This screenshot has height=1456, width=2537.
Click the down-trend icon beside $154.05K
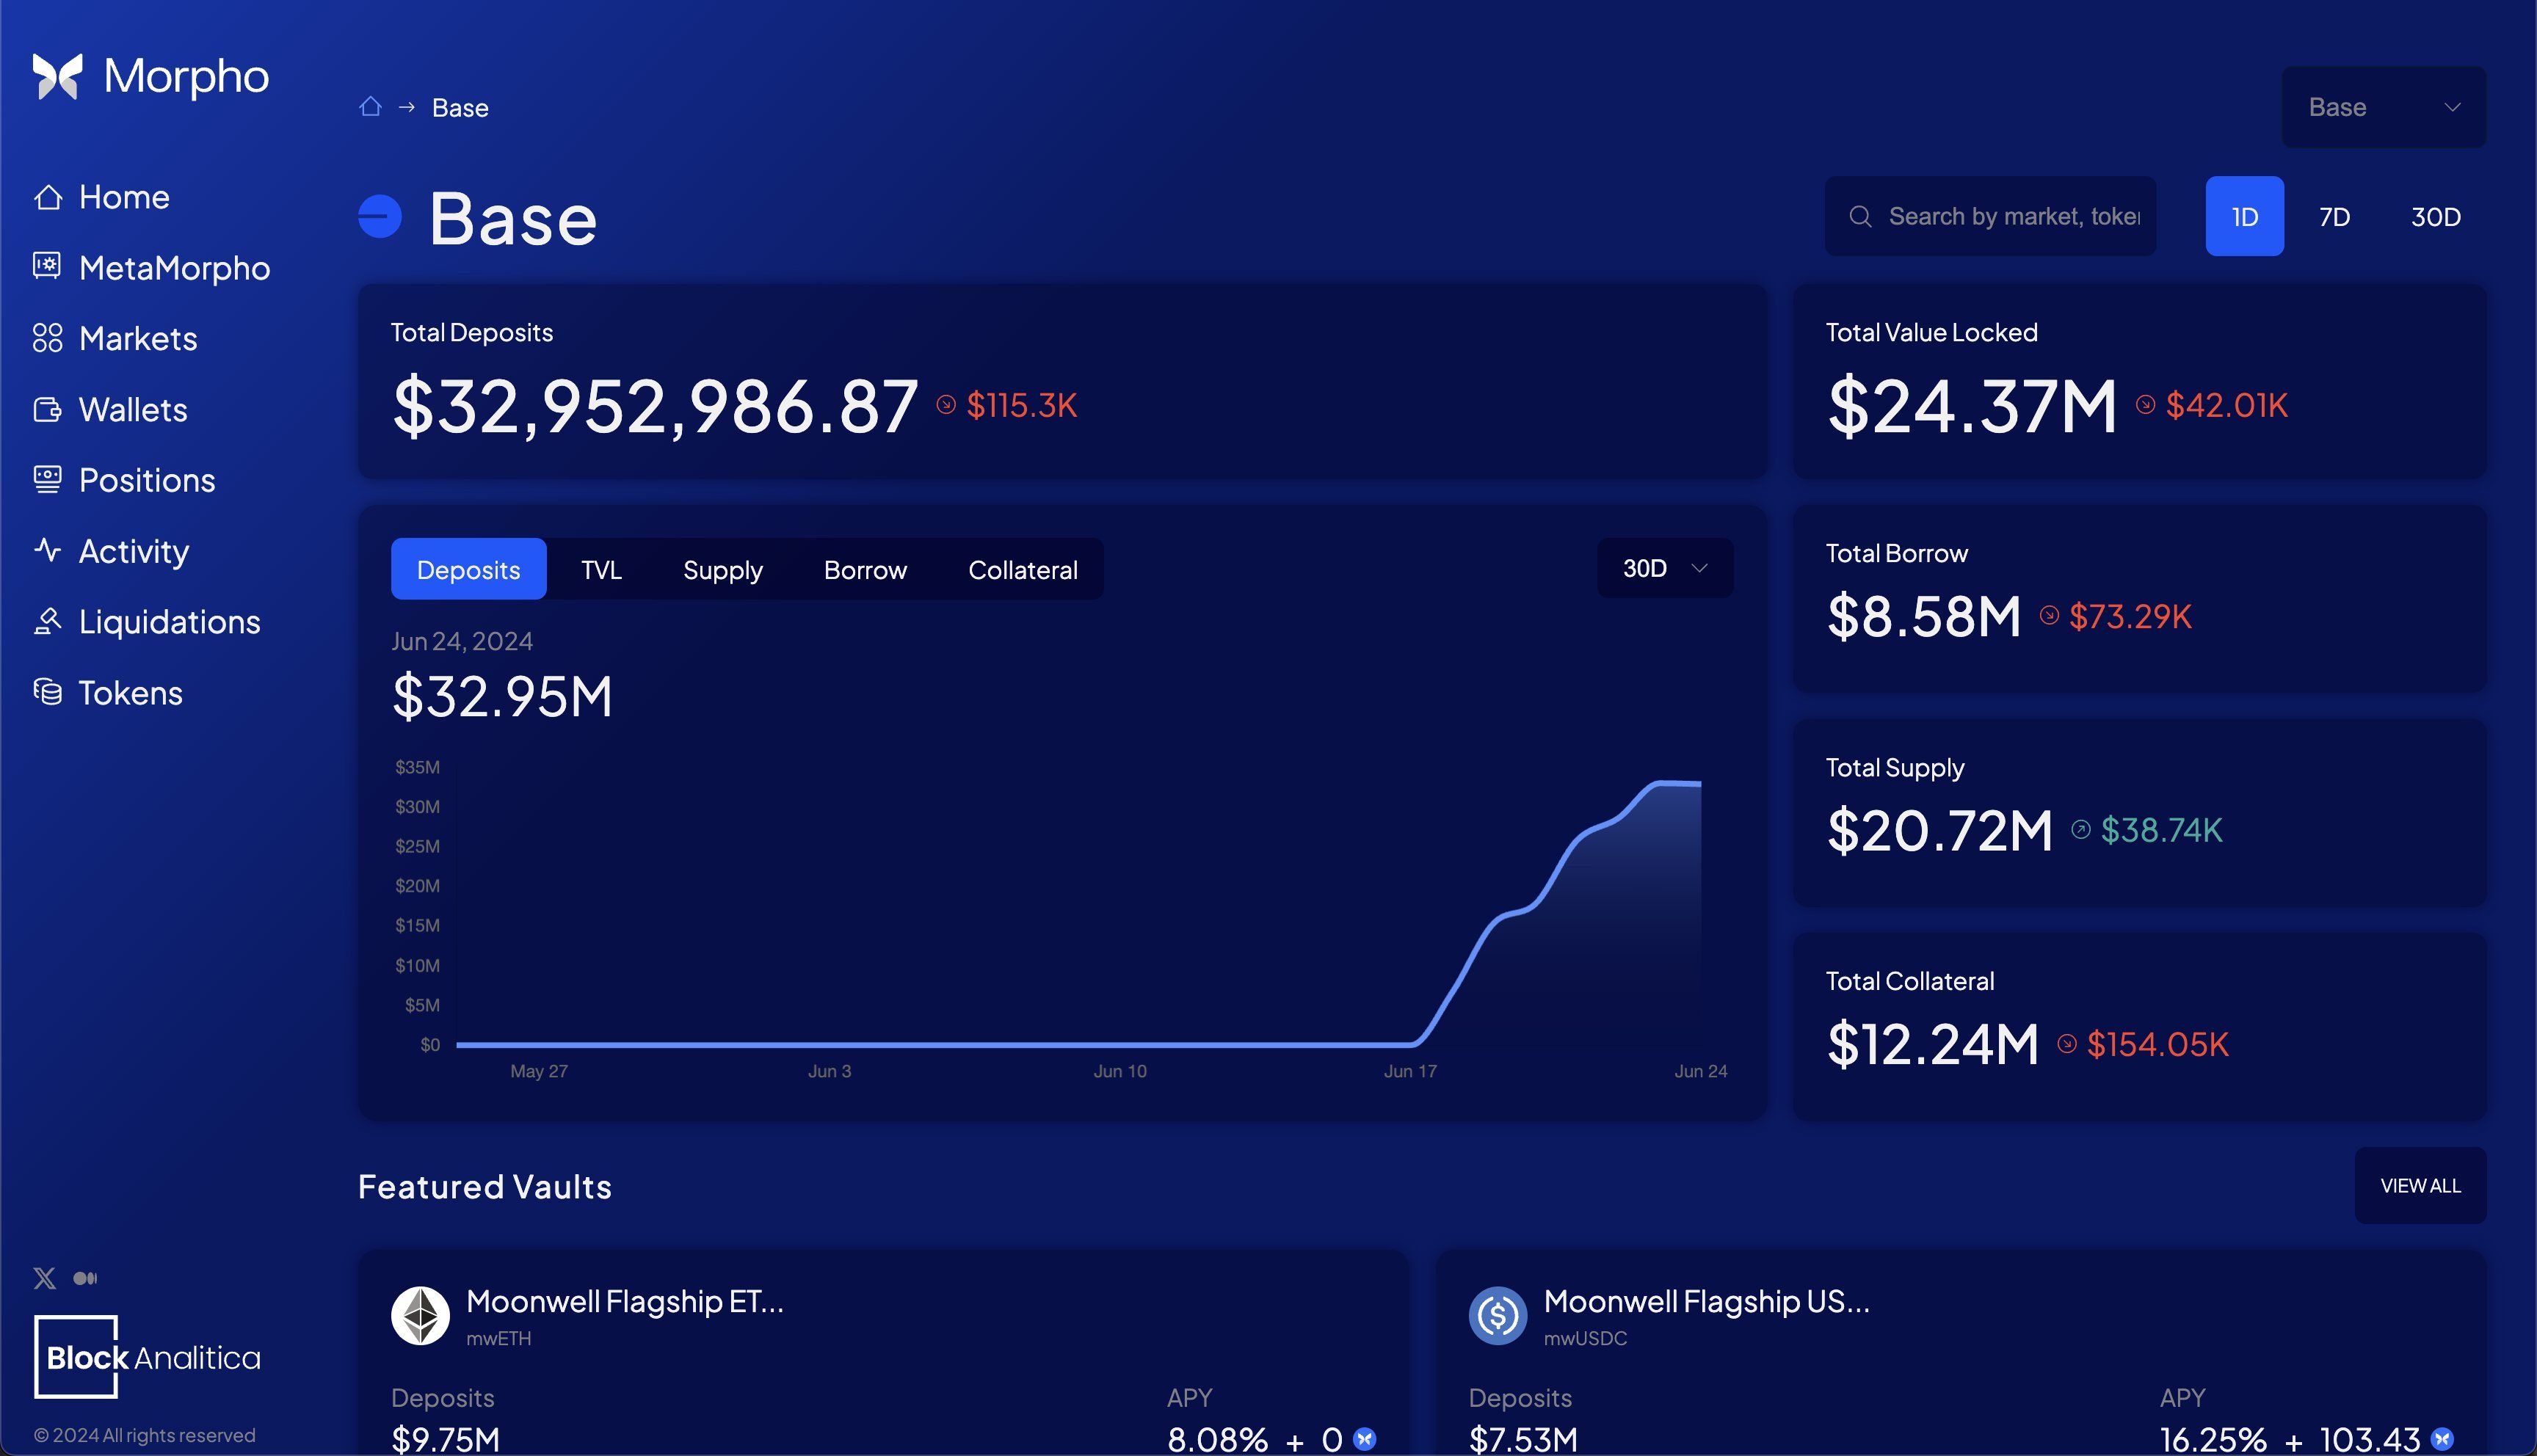click(2067, 1044)
